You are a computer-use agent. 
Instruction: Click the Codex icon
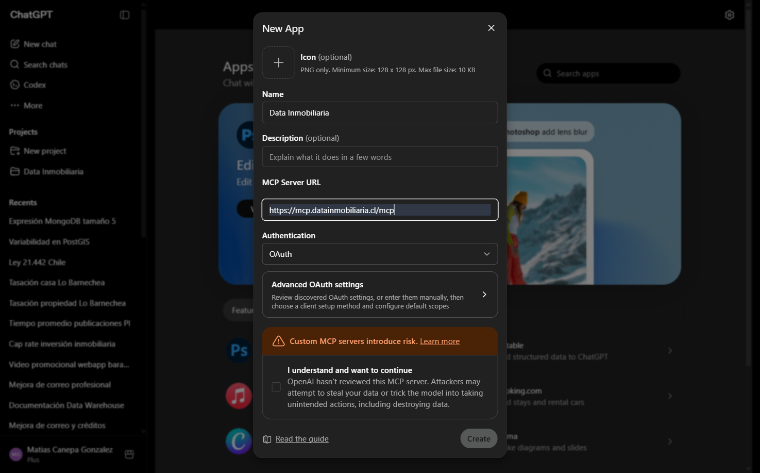(15, 85)
